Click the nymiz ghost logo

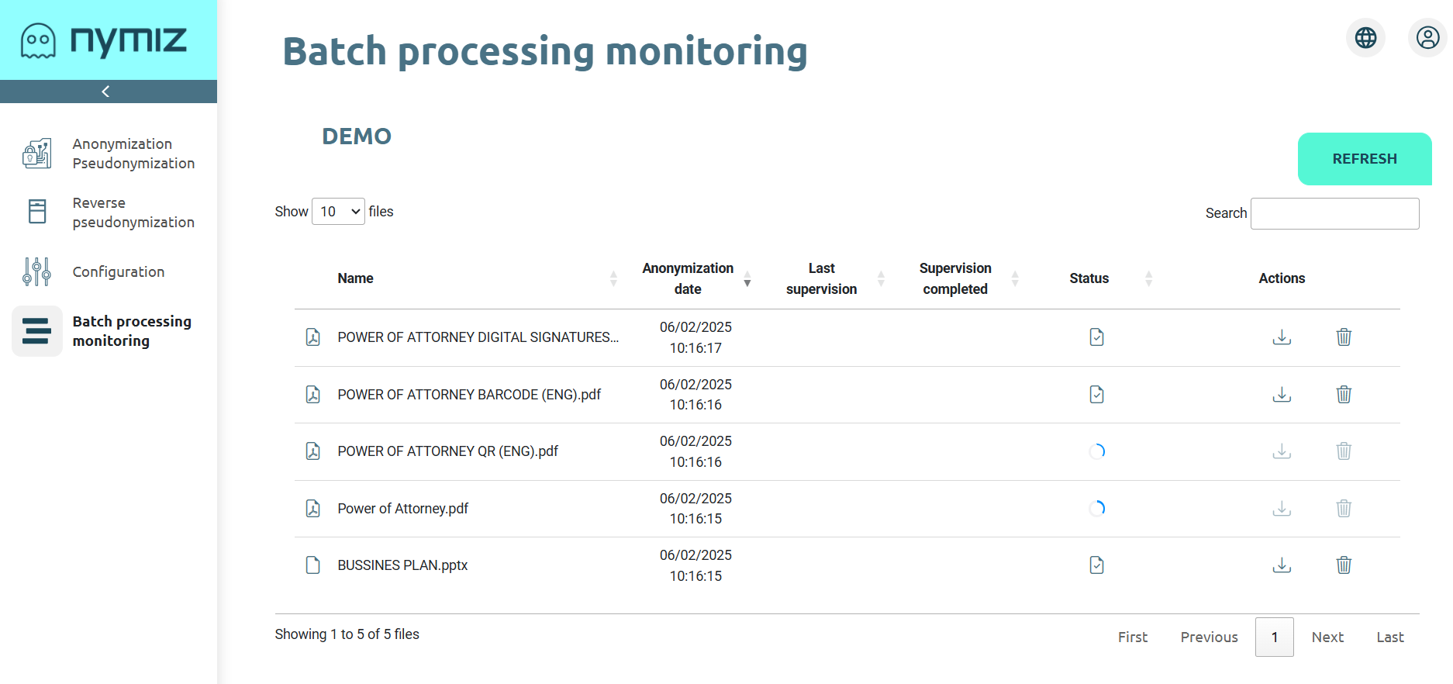[38, 40]
